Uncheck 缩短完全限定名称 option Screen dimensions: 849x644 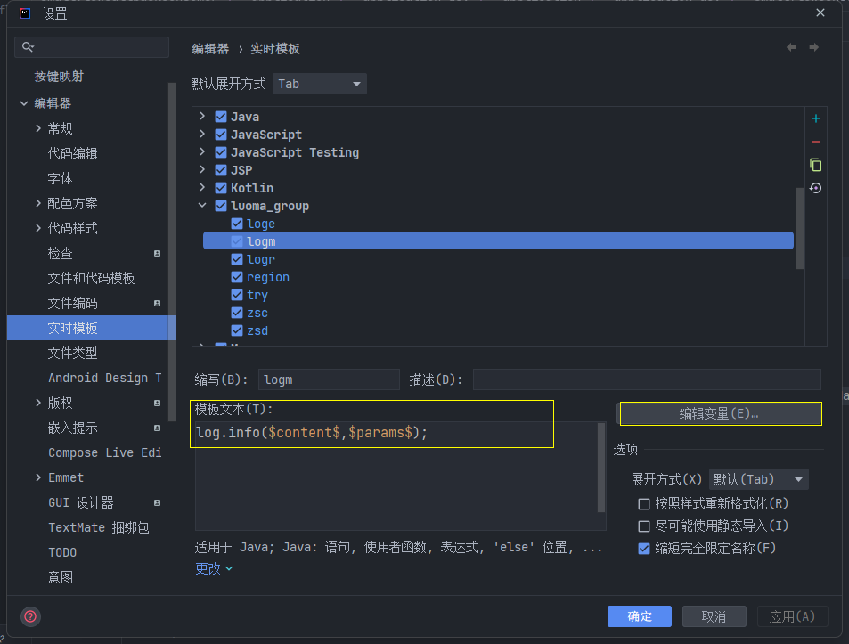(x=644, y=549)
